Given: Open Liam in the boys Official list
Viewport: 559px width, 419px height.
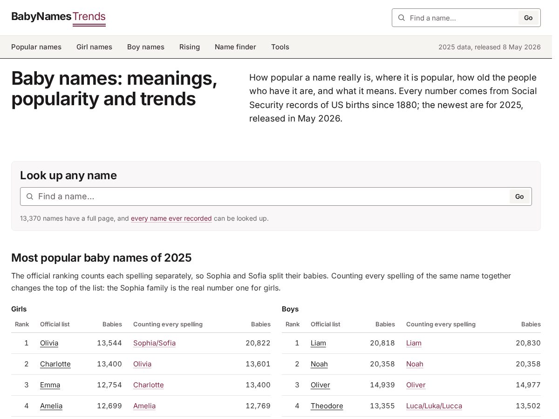Looking at the screenshot, I should pyautogui.click(x=318, y=343).
